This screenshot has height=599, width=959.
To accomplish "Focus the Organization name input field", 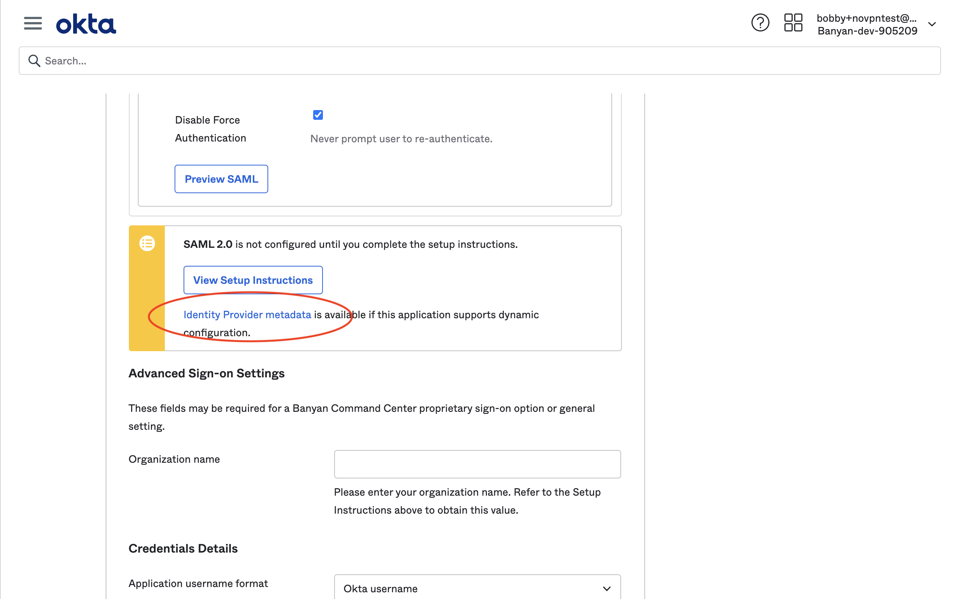I will [477, 464].
